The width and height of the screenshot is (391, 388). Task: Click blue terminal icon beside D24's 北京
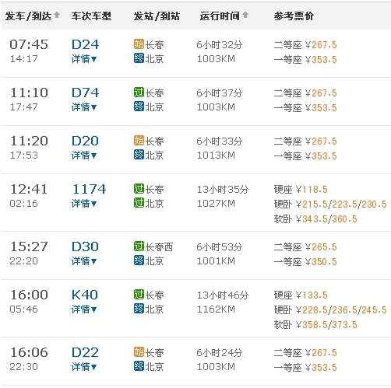[x=139, y=58]
